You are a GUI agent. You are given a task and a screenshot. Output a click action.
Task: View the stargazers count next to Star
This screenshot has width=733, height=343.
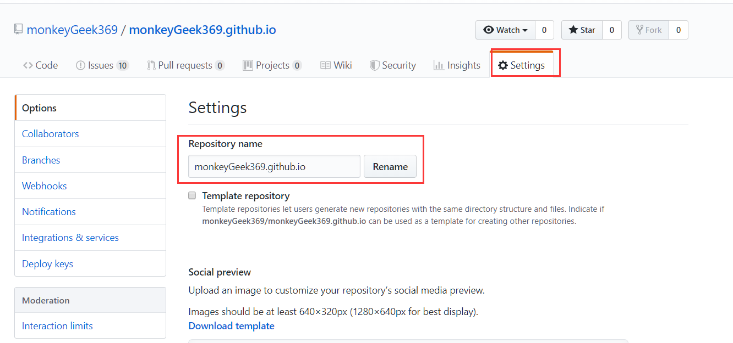pyautogui.click(x=612, y=30)
